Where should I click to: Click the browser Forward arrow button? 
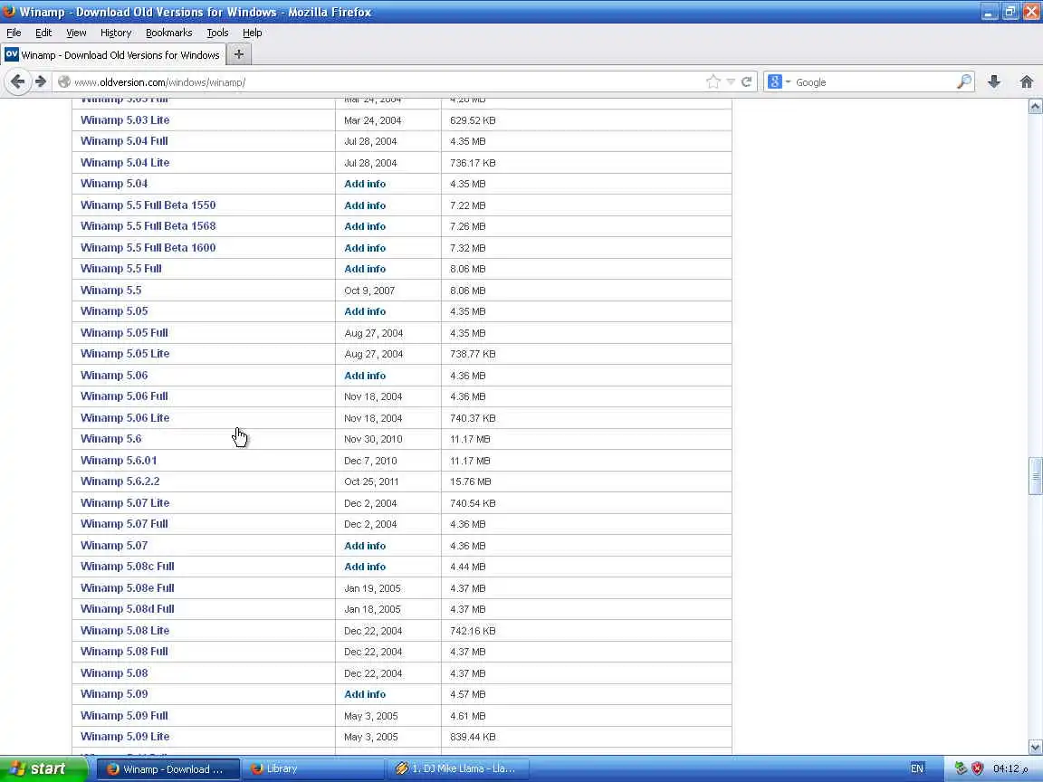(x=41, y=81)
